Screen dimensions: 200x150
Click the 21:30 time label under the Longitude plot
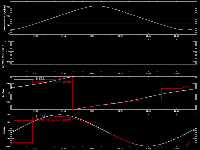(36, 111)
